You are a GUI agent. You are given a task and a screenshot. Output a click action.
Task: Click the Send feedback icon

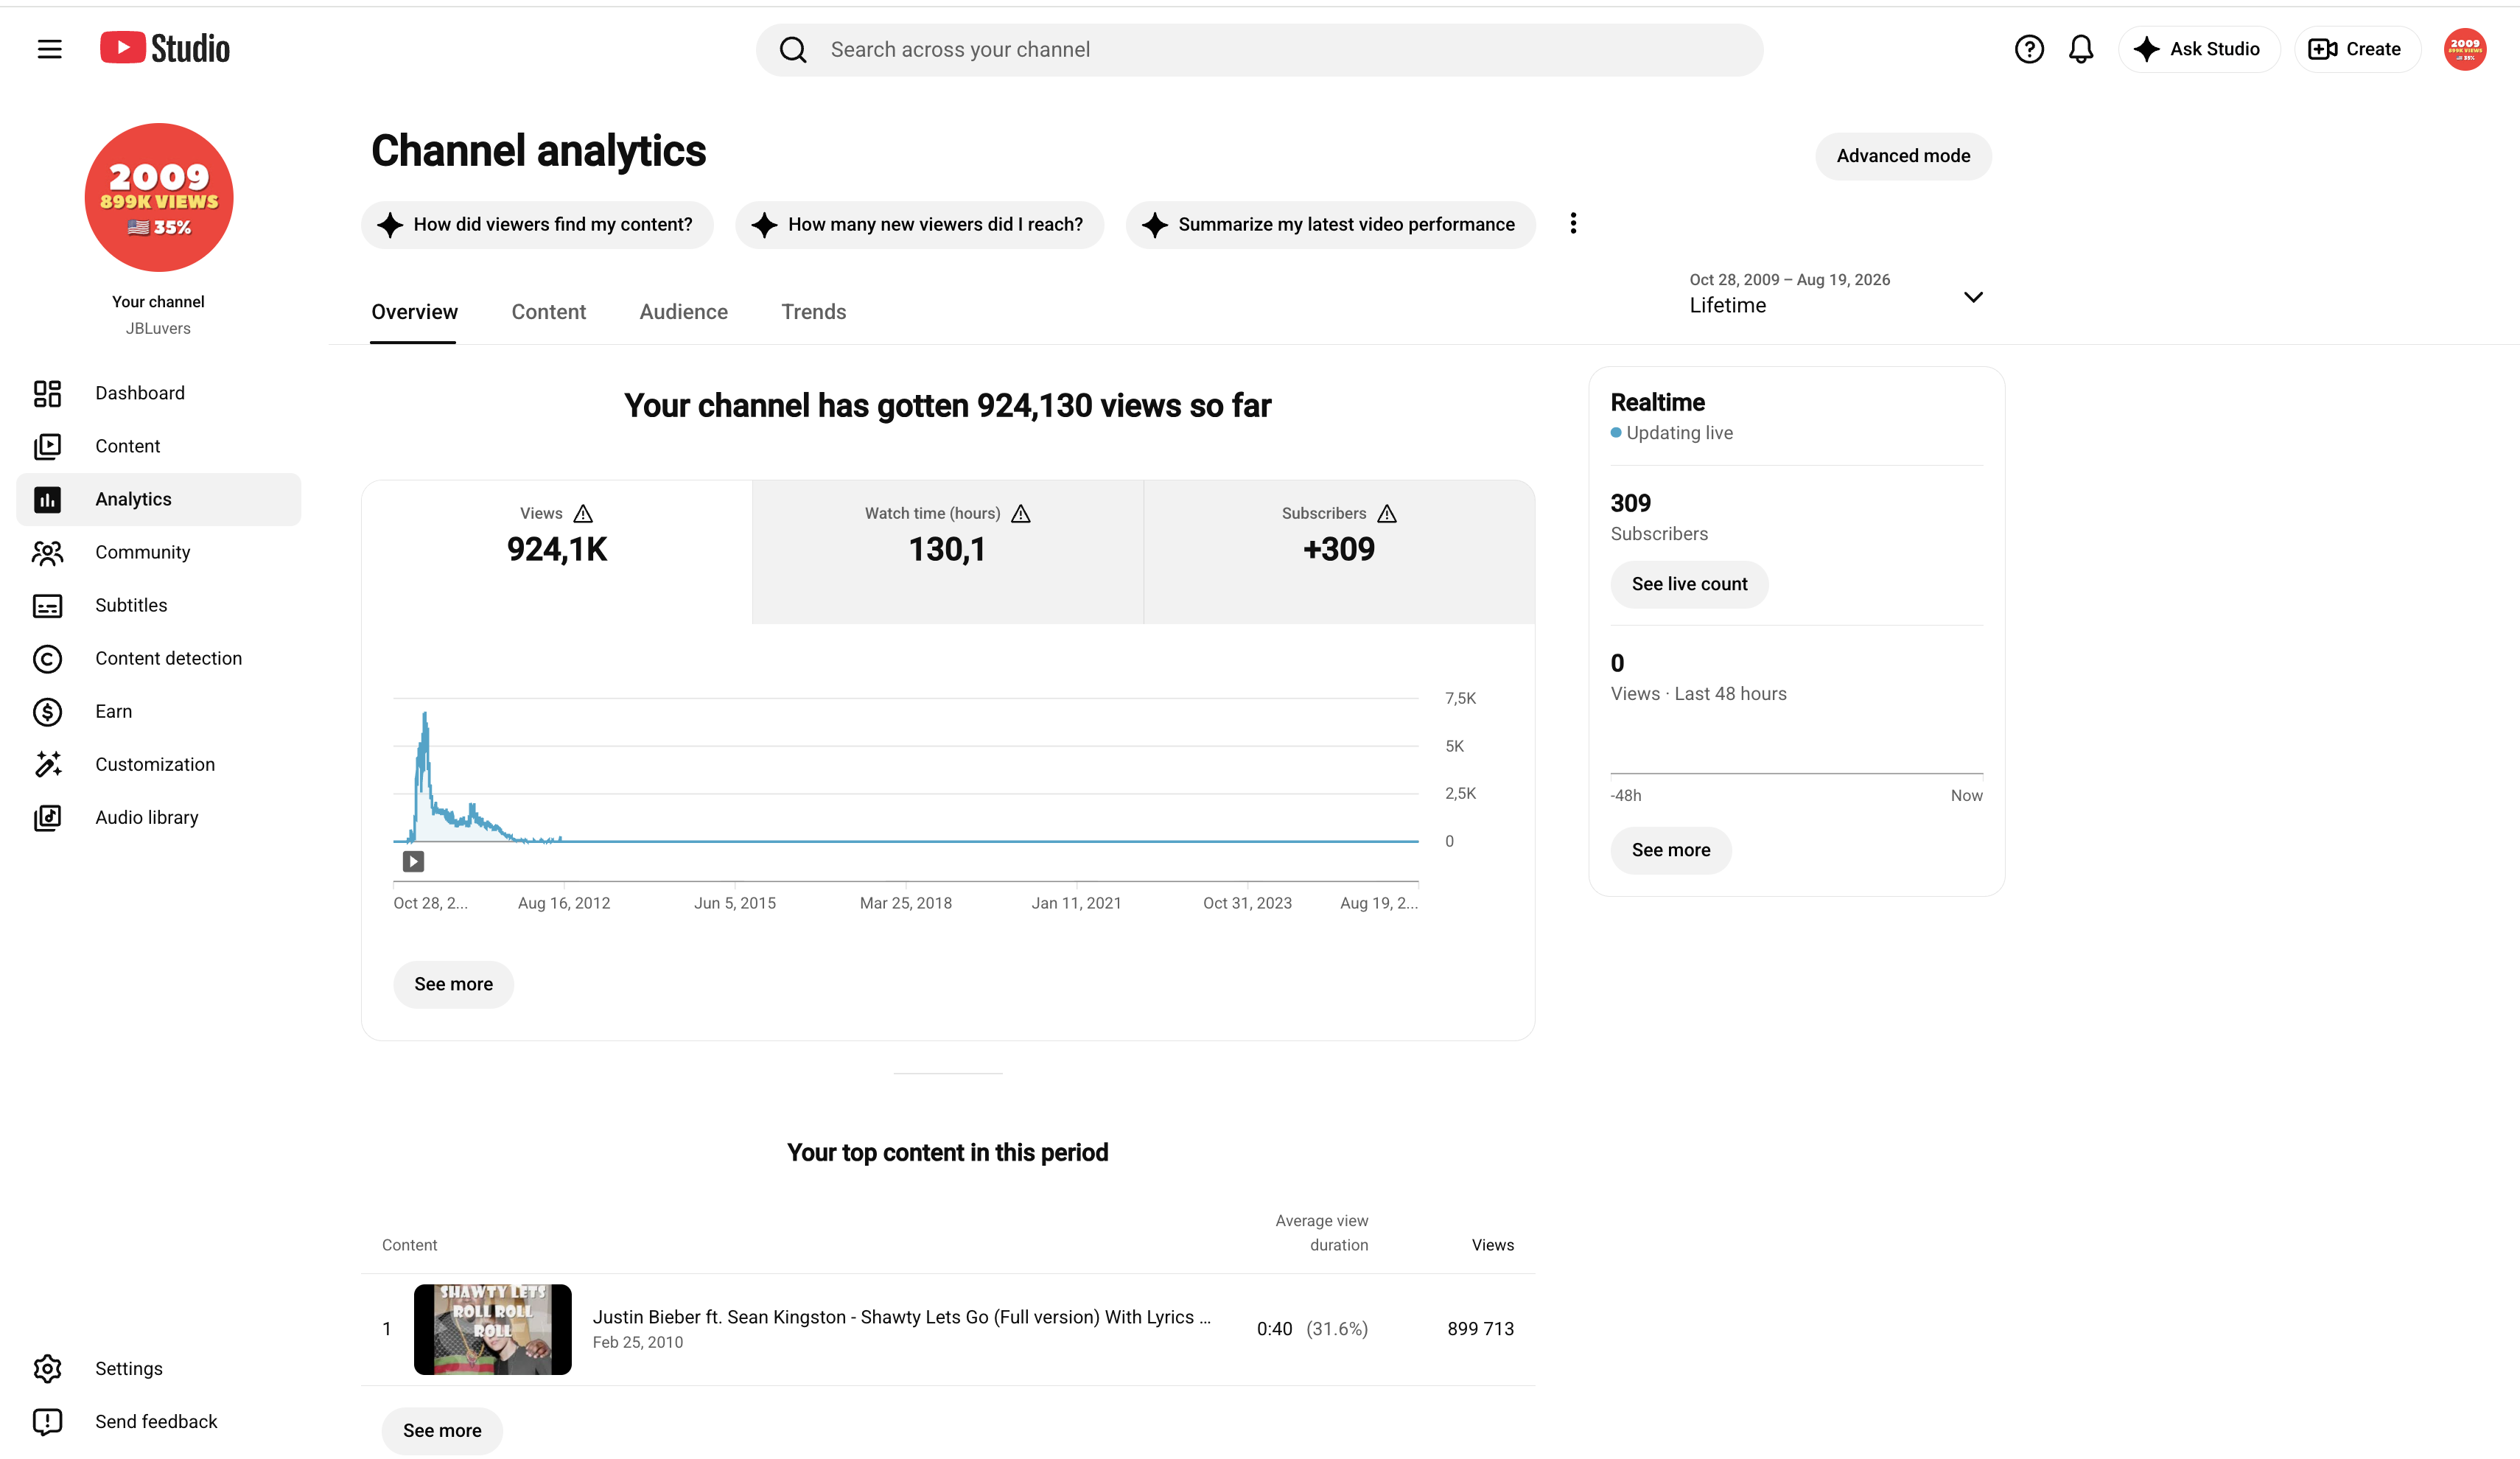47,1421
